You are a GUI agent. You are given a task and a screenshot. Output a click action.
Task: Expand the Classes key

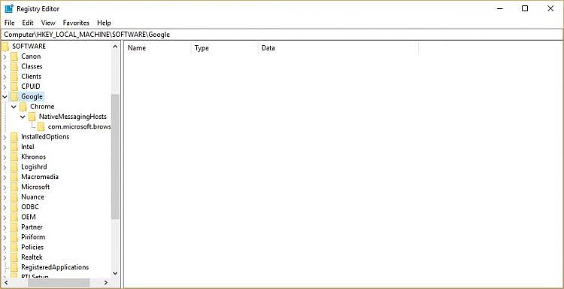(x=5, y=66)
